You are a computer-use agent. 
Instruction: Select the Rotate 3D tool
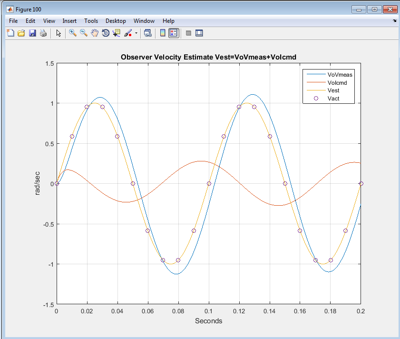point(106,33)
